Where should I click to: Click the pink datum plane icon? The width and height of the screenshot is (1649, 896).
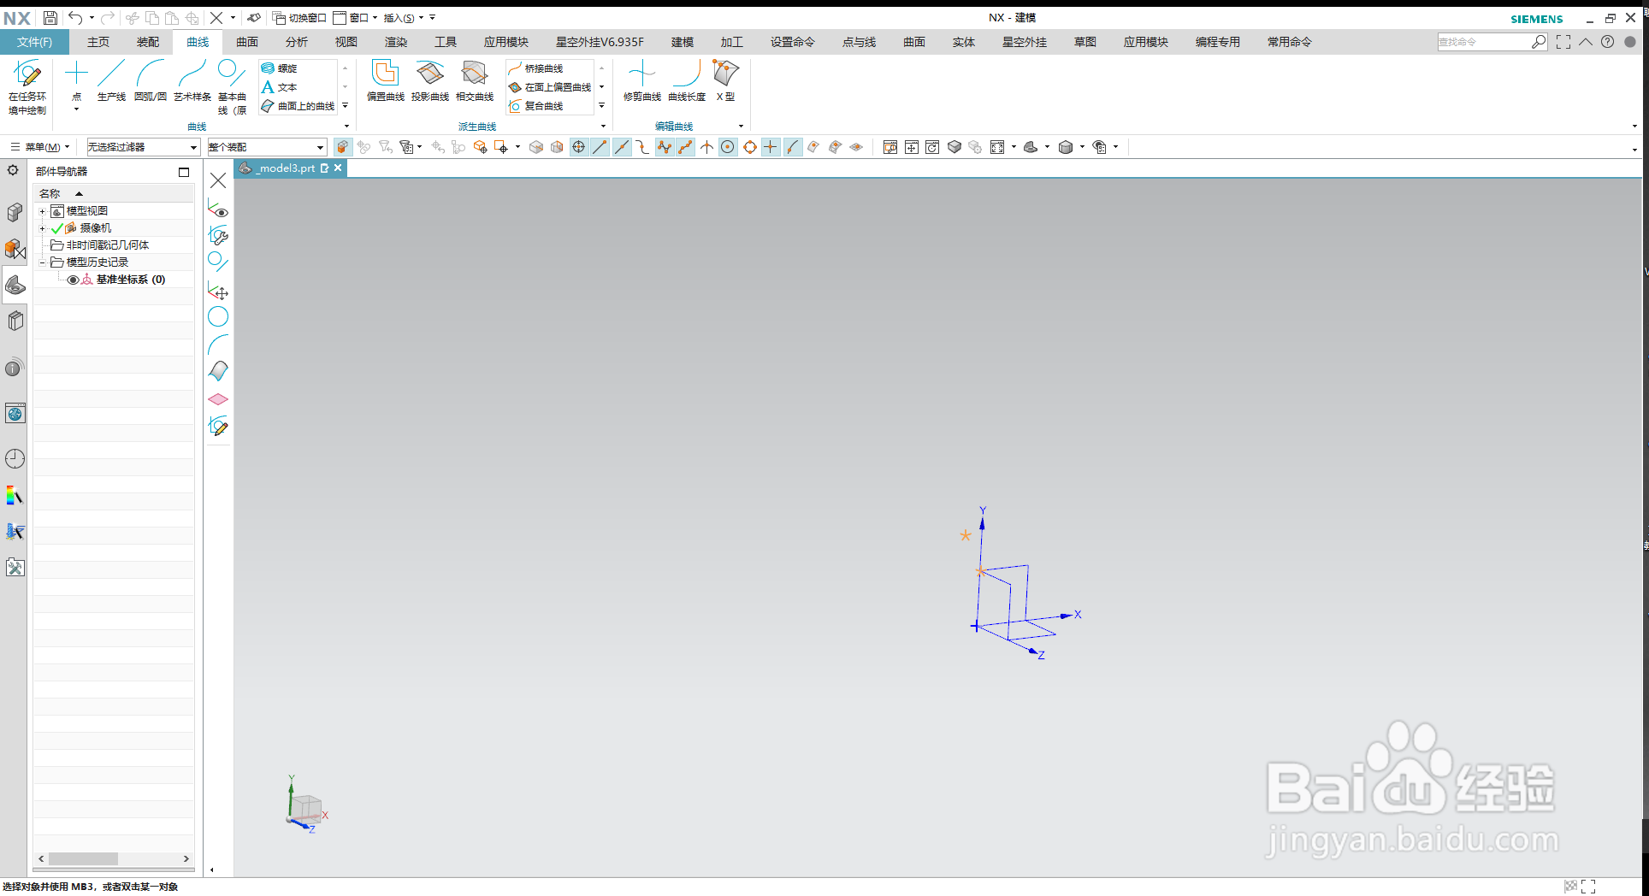click(x=218, y=399)
